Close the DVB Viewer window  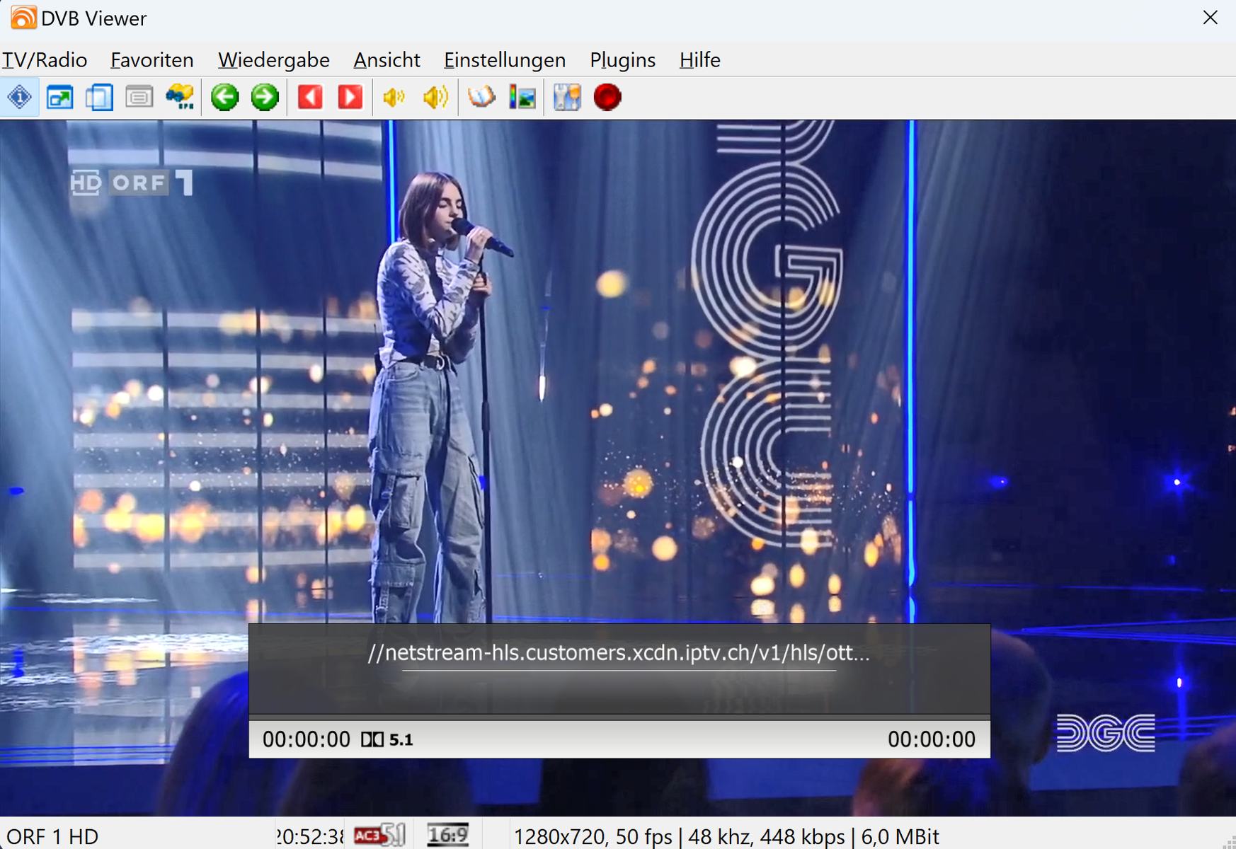coord(1211,18)
